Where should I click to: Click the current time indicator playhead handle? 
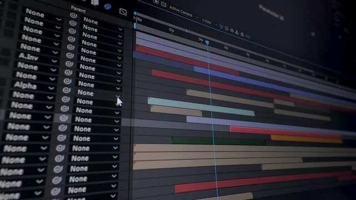click(x=207, y=42)
